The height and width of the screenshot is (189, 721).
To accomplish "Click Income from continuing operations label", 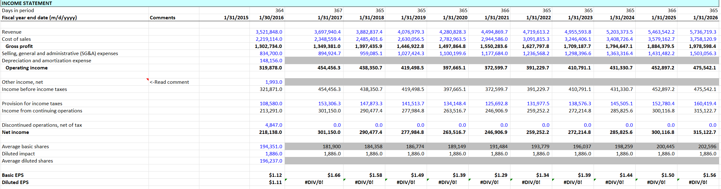I will (x=42, y=111).
